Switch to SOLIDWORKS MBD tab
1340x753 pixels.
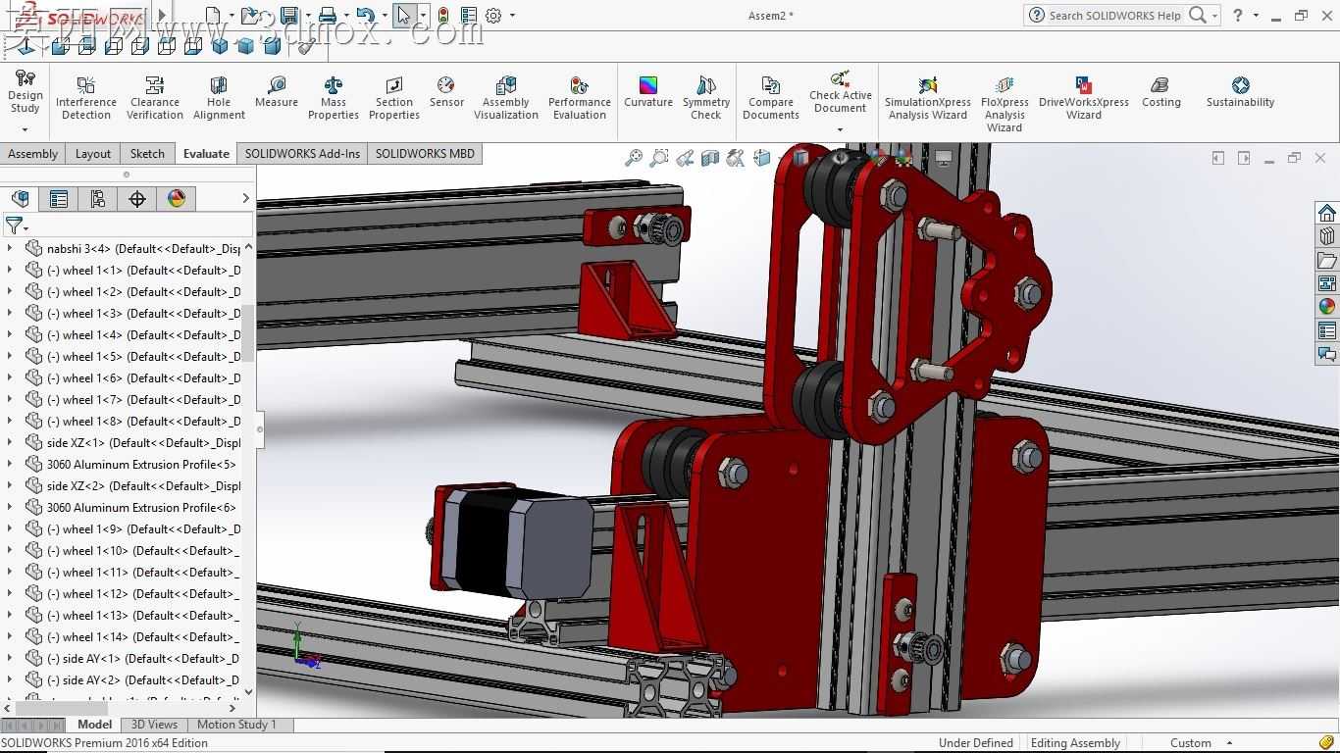click(x=425, y=154)
